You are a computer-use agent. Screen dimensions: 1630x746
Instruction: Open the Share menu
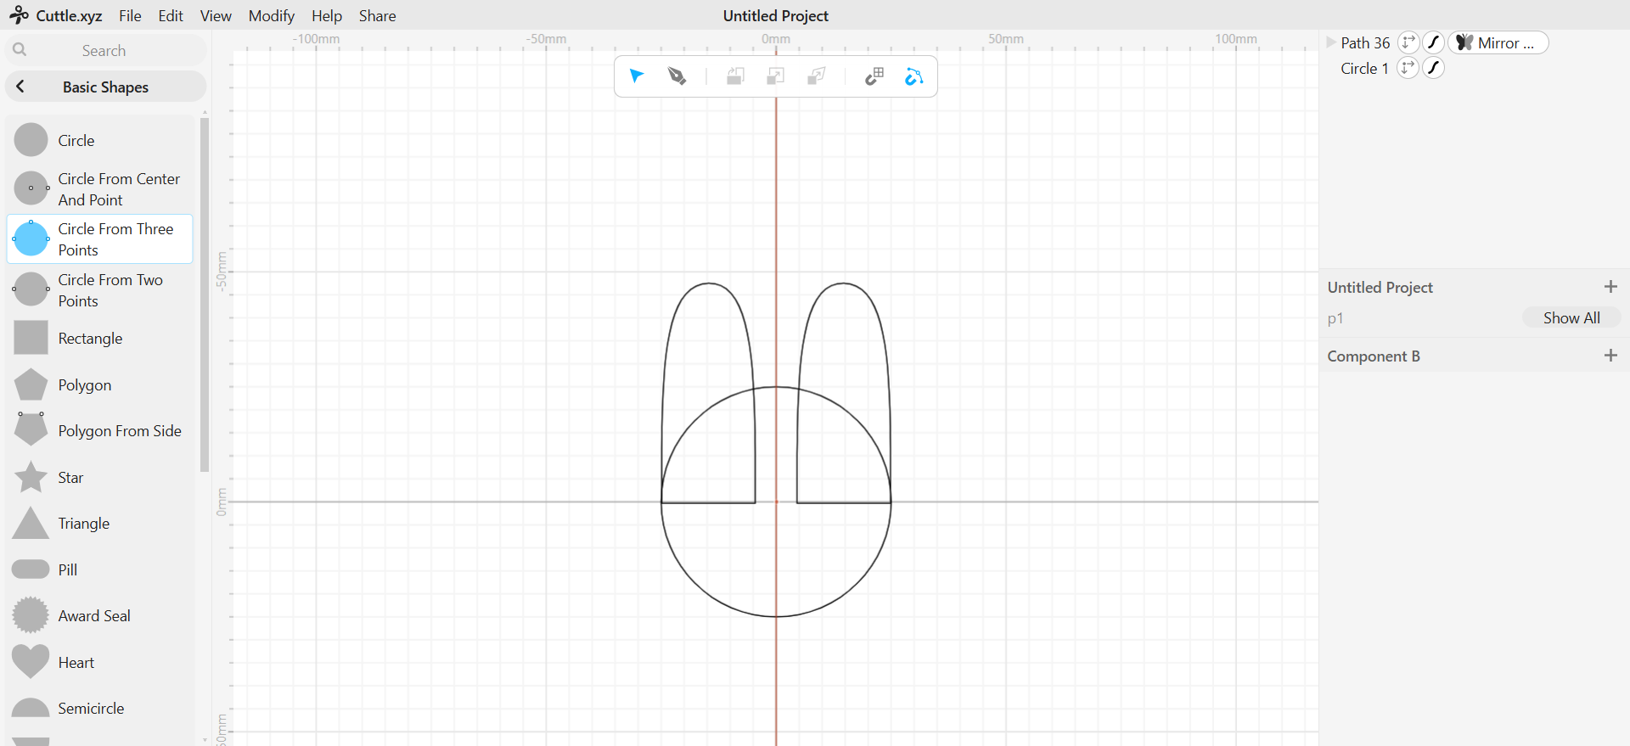pos(377,15)
